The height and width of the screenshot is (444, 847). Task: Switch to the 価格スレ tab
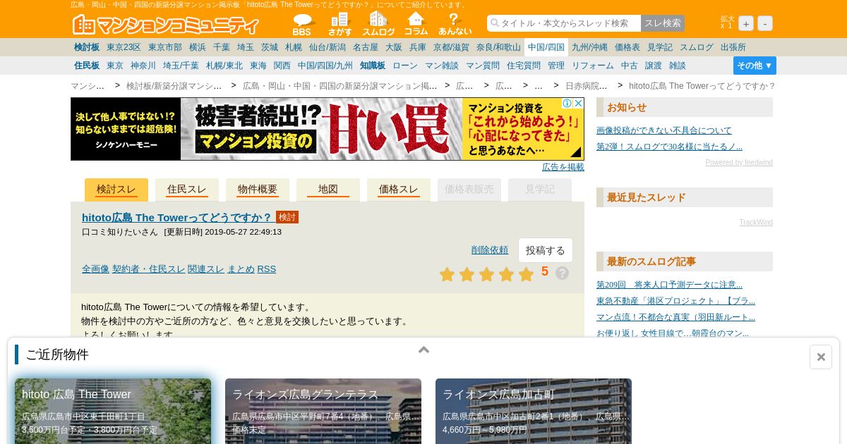point(399,190)
